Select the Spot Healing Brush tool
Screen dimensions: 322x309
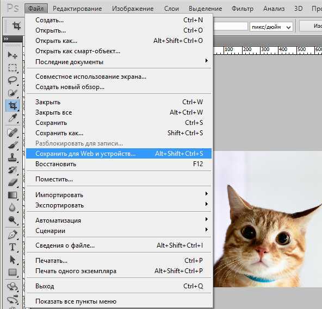click(x=13, y=133)
